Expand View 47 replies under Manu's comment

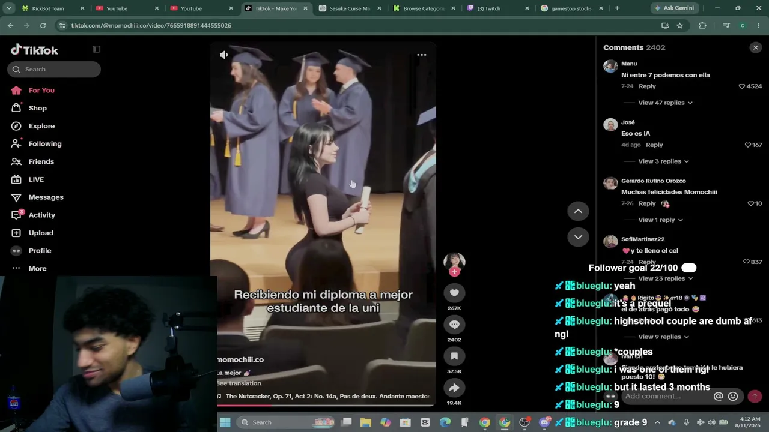(665, 103)
